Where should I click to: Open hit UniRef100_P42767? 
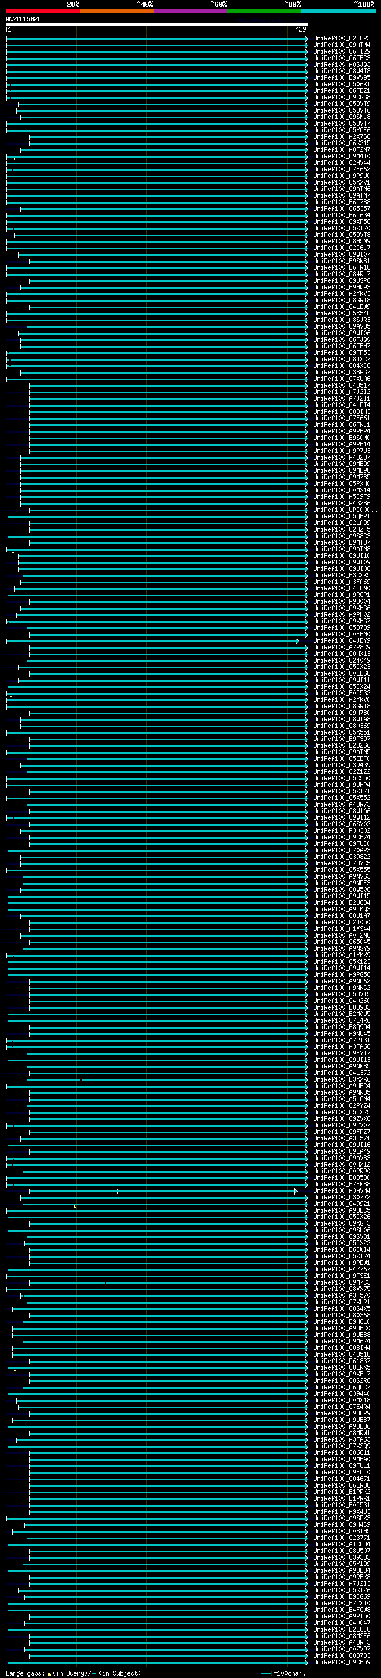pos(342,1269)
